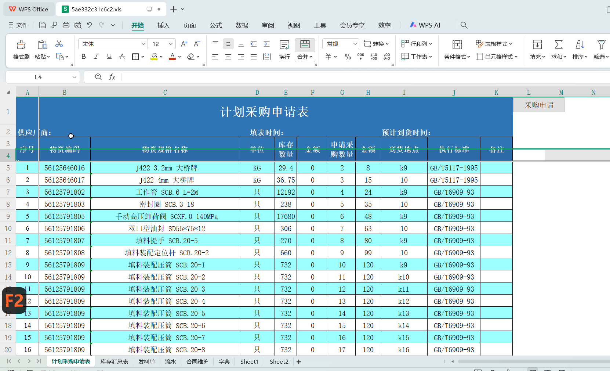Select the cut tool (剪切)
The width and height of the screenshot is (610, 371).
click(x=59, y=43)
